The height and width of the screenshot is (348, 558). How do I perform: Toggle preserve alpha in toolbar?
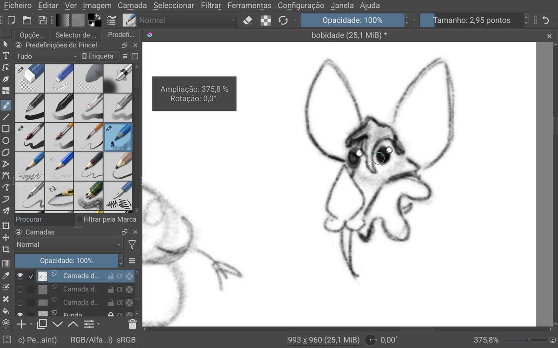click(x=266, y=20)
